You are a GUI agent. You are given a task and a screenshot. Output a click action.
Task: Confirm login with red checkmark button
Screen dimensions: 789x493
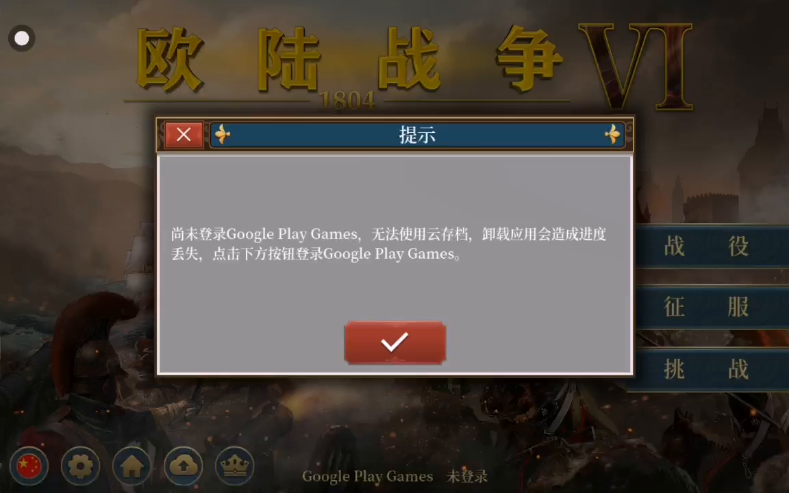[x=395, y=342]
